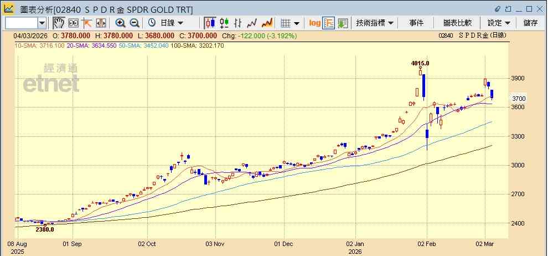
Task: Click the paperclip link icon
Action: click(x=498, y=9)
